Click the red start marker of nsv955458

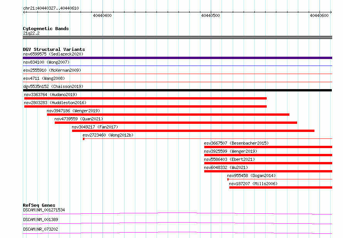tap(228, 179)
